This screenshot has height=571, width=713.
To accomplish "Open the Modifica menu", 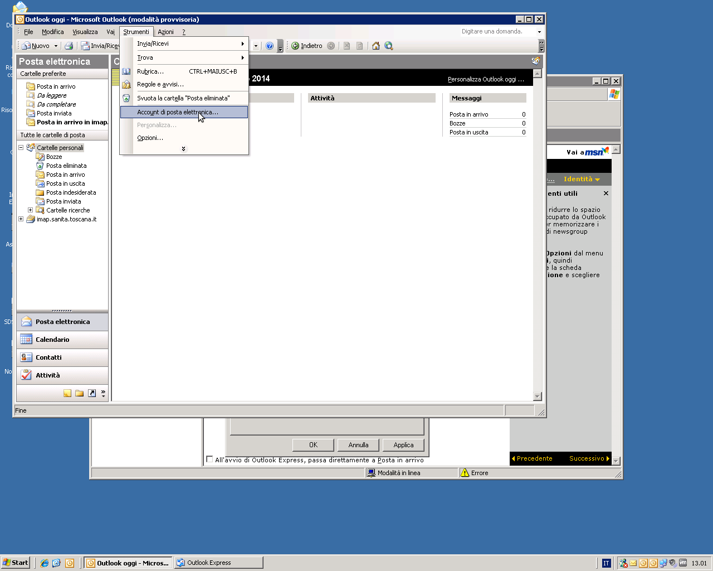I will point(52,32).
